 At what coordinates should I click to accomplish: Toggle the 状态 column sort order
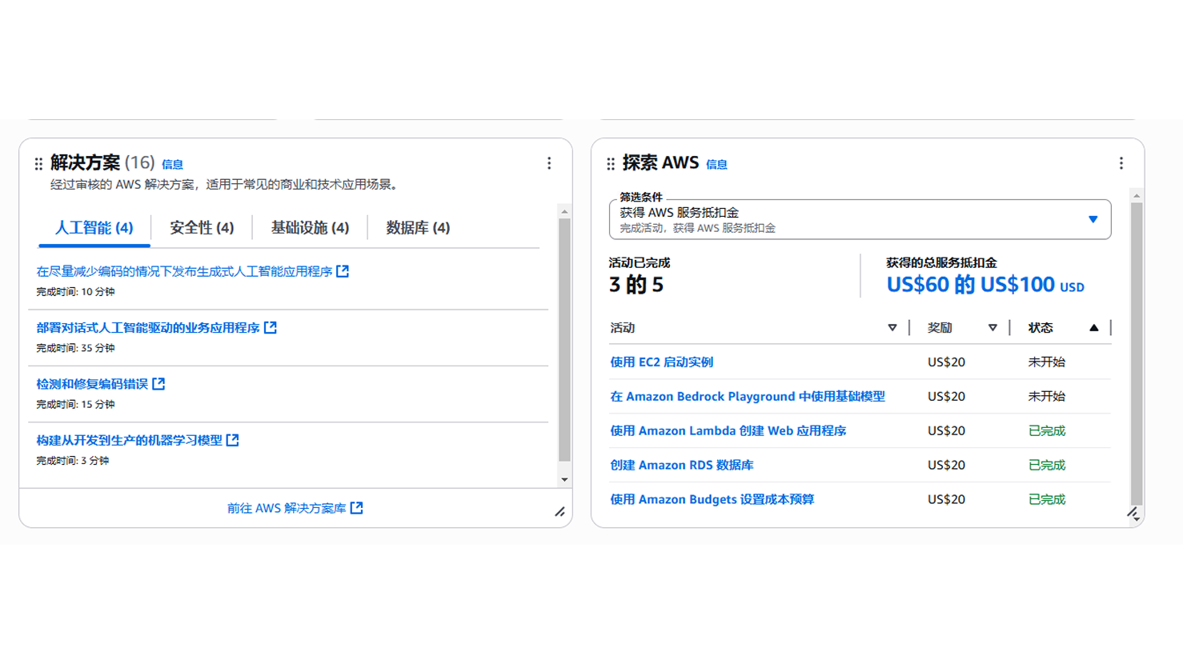(1093, 328)
